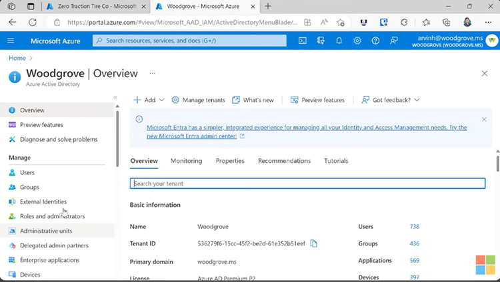500x282 pixels.
Task: Go to the Home breadcrumb
Action: click(17, 58)
